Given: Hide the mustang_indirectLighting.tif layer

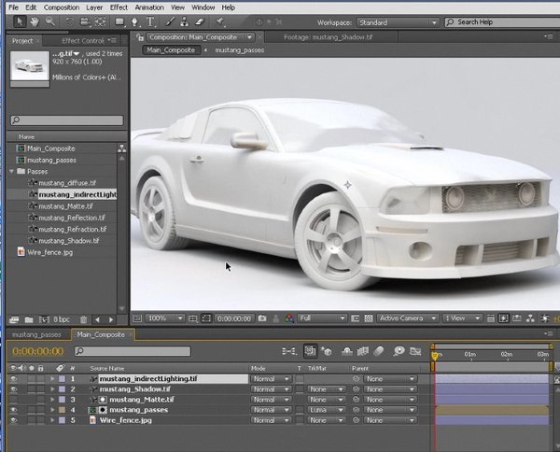Looking at the screenshot, I should pos(13,380).
